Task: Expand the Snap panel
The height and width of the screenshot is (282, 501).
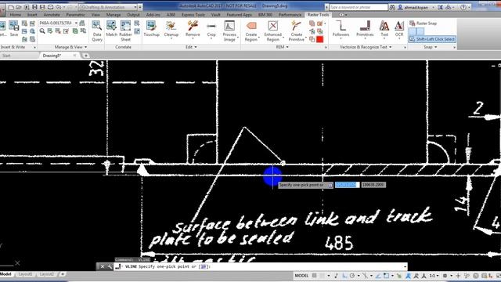Action: (x=430, y=47)
